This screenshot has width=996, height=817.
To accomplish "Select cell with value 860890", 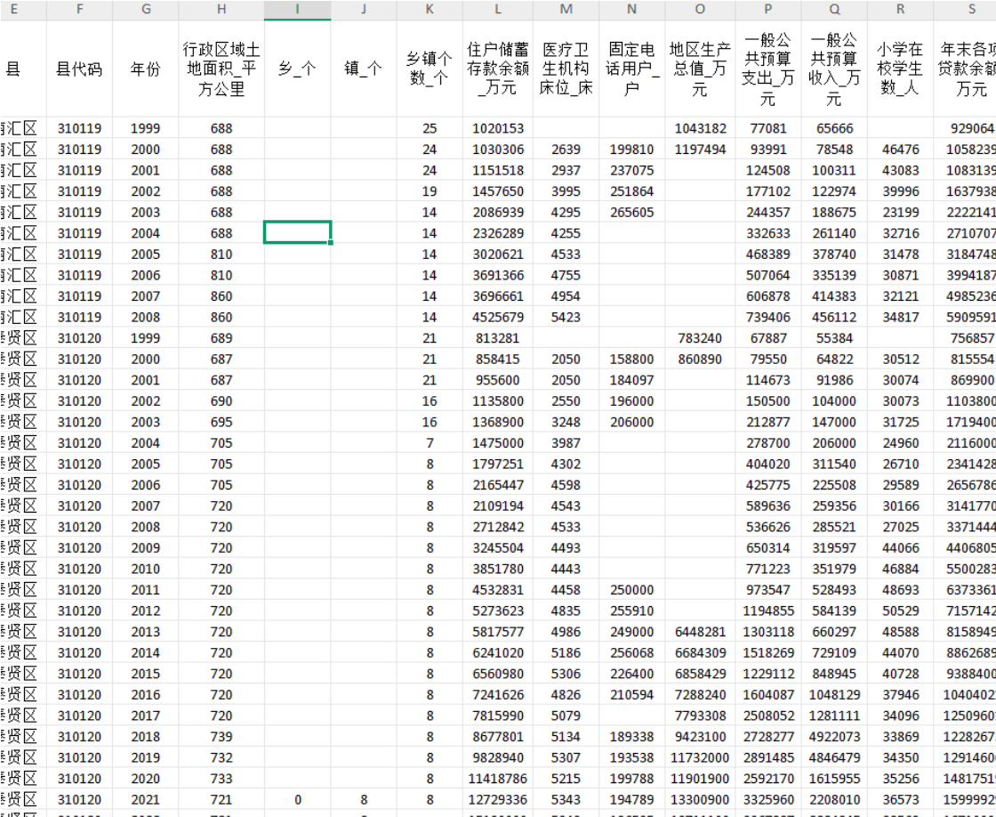I will coord(700,360).
